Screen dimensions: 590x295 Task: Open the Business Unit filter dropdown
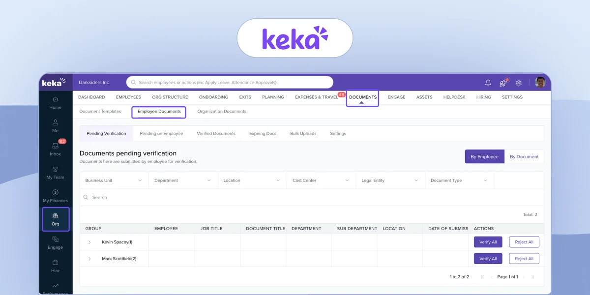click(114, 180)
